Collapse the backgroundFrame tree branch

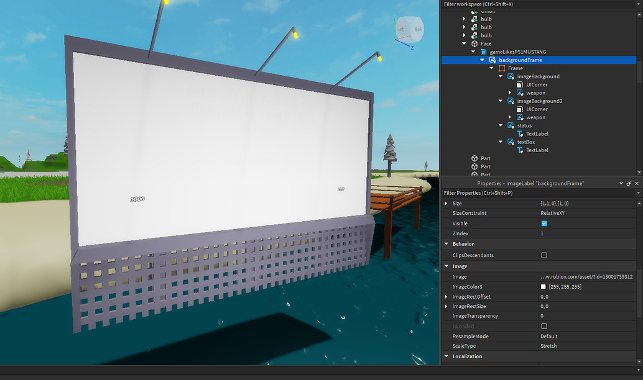tap(483, 60)
